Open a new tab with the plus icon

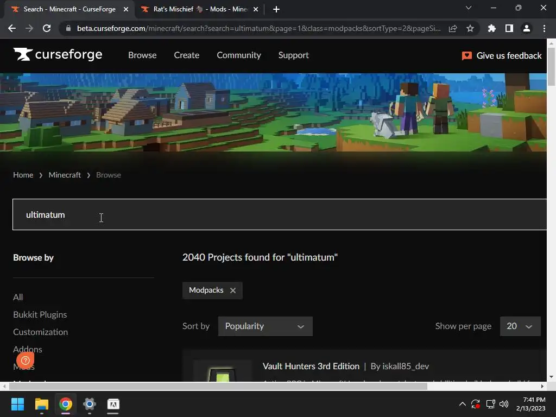(x=276, y=9)
